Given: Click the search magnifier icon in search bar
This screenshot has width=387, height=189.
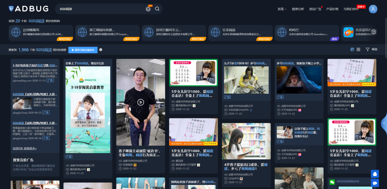Looking at the screenshot, I should click(157, 9).
